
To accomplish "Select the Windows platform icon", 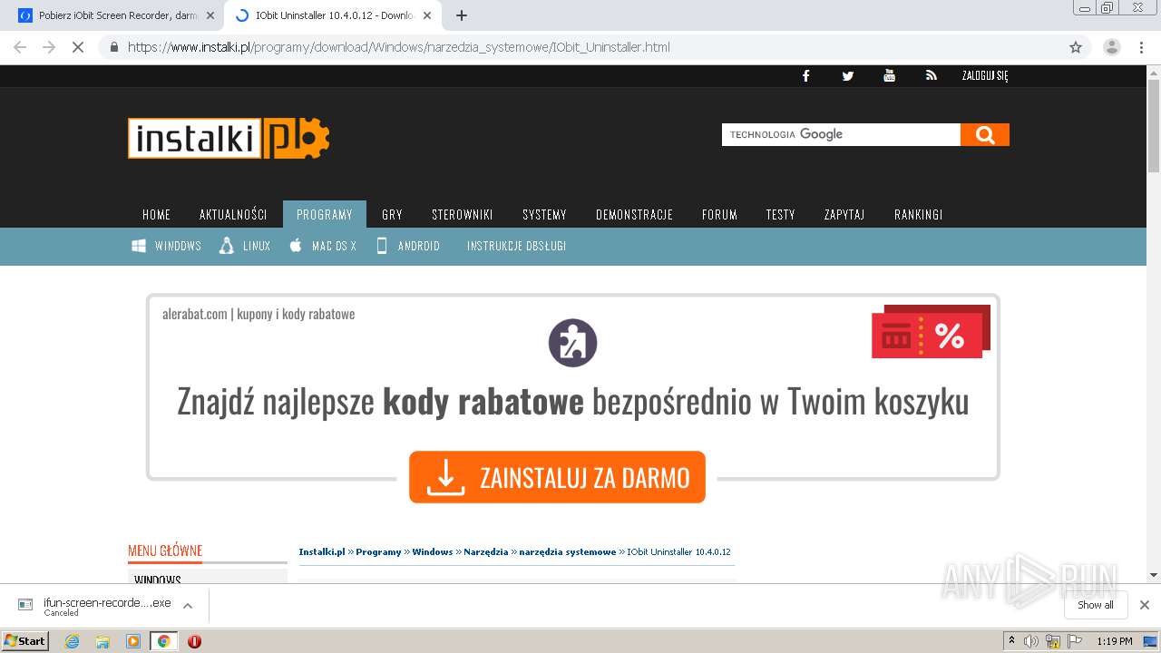I will click(139, 246).
